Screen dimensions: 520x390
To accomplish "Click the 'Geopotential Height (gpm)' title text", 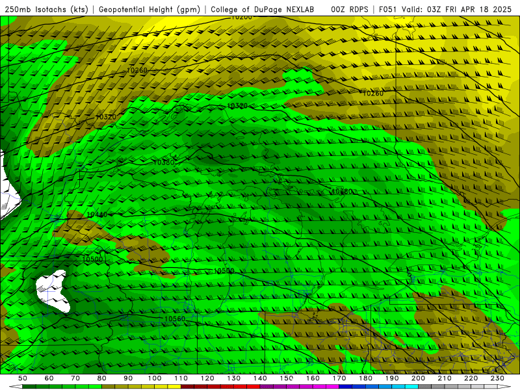I will (x=149, y=10).
